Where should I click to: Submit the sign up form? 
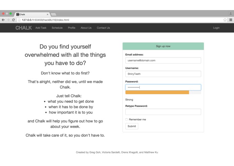pos(132,126)
